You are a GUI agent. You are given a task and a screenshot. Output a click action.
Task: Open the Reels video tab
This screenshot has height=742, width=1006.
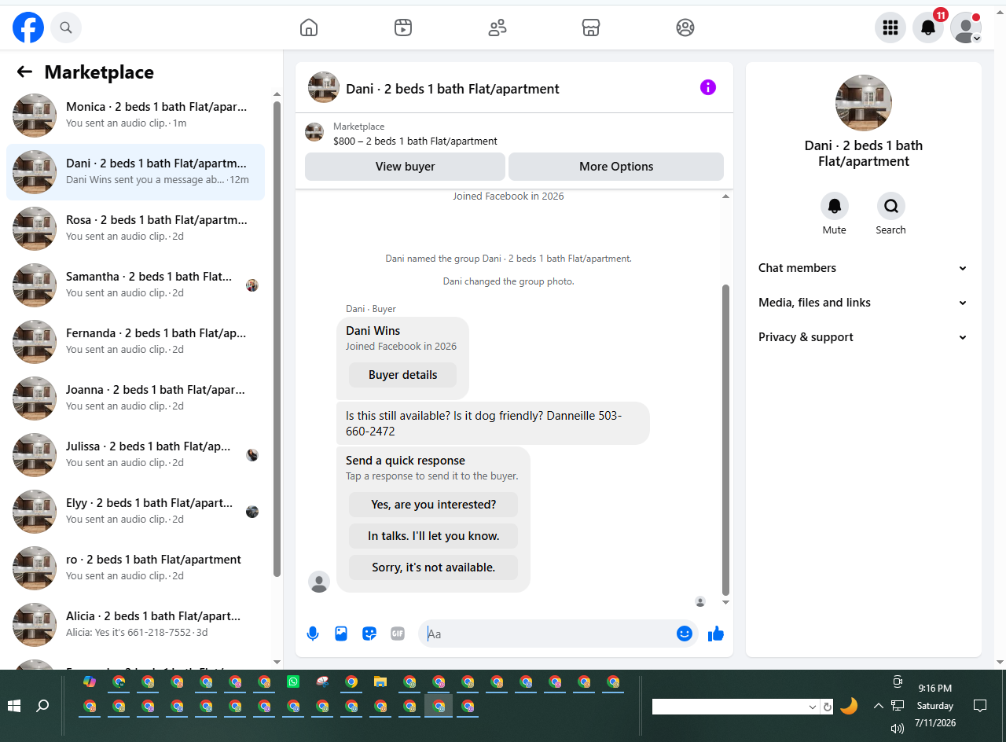coord(403,28)
